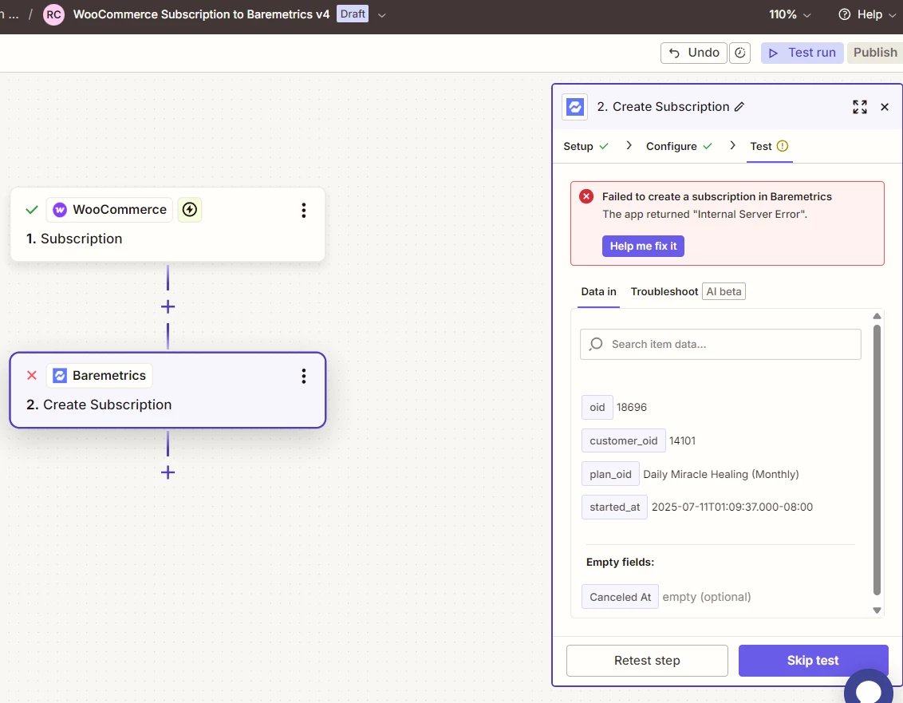Image resolution: width=903 pixels, height=703 pixels.
Task: Click the Draft status badge
Action: tap(353, 14)
